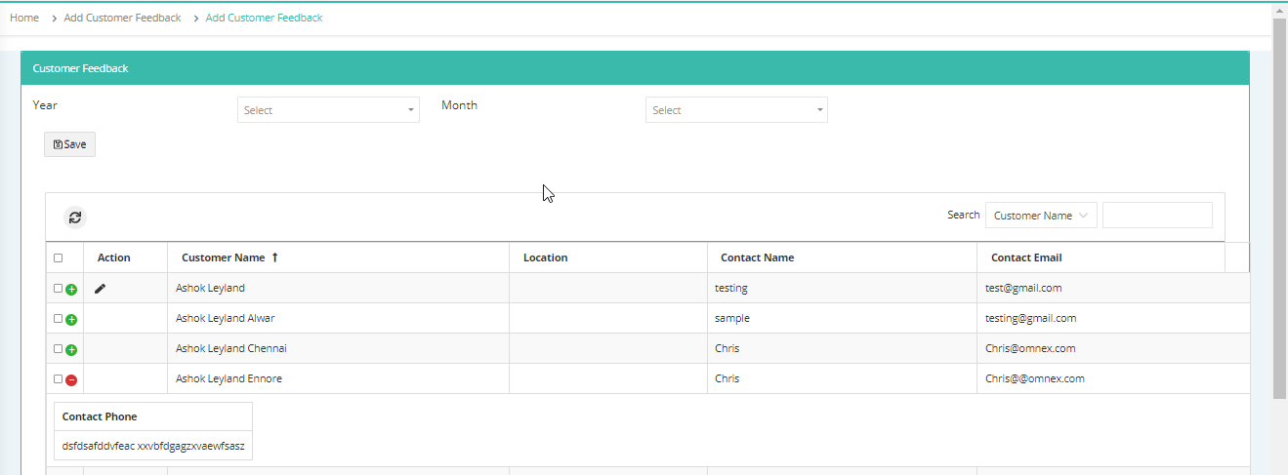This screenshot has width=1288, height=475.
Task: Click the contact name cell 'testing'
Action: pos(842,288)
